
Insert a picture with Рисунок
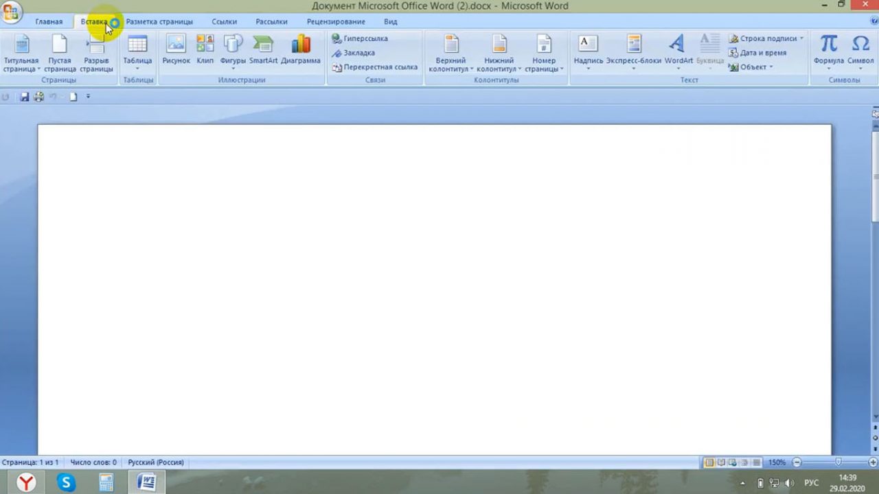(x=176, y=49)
